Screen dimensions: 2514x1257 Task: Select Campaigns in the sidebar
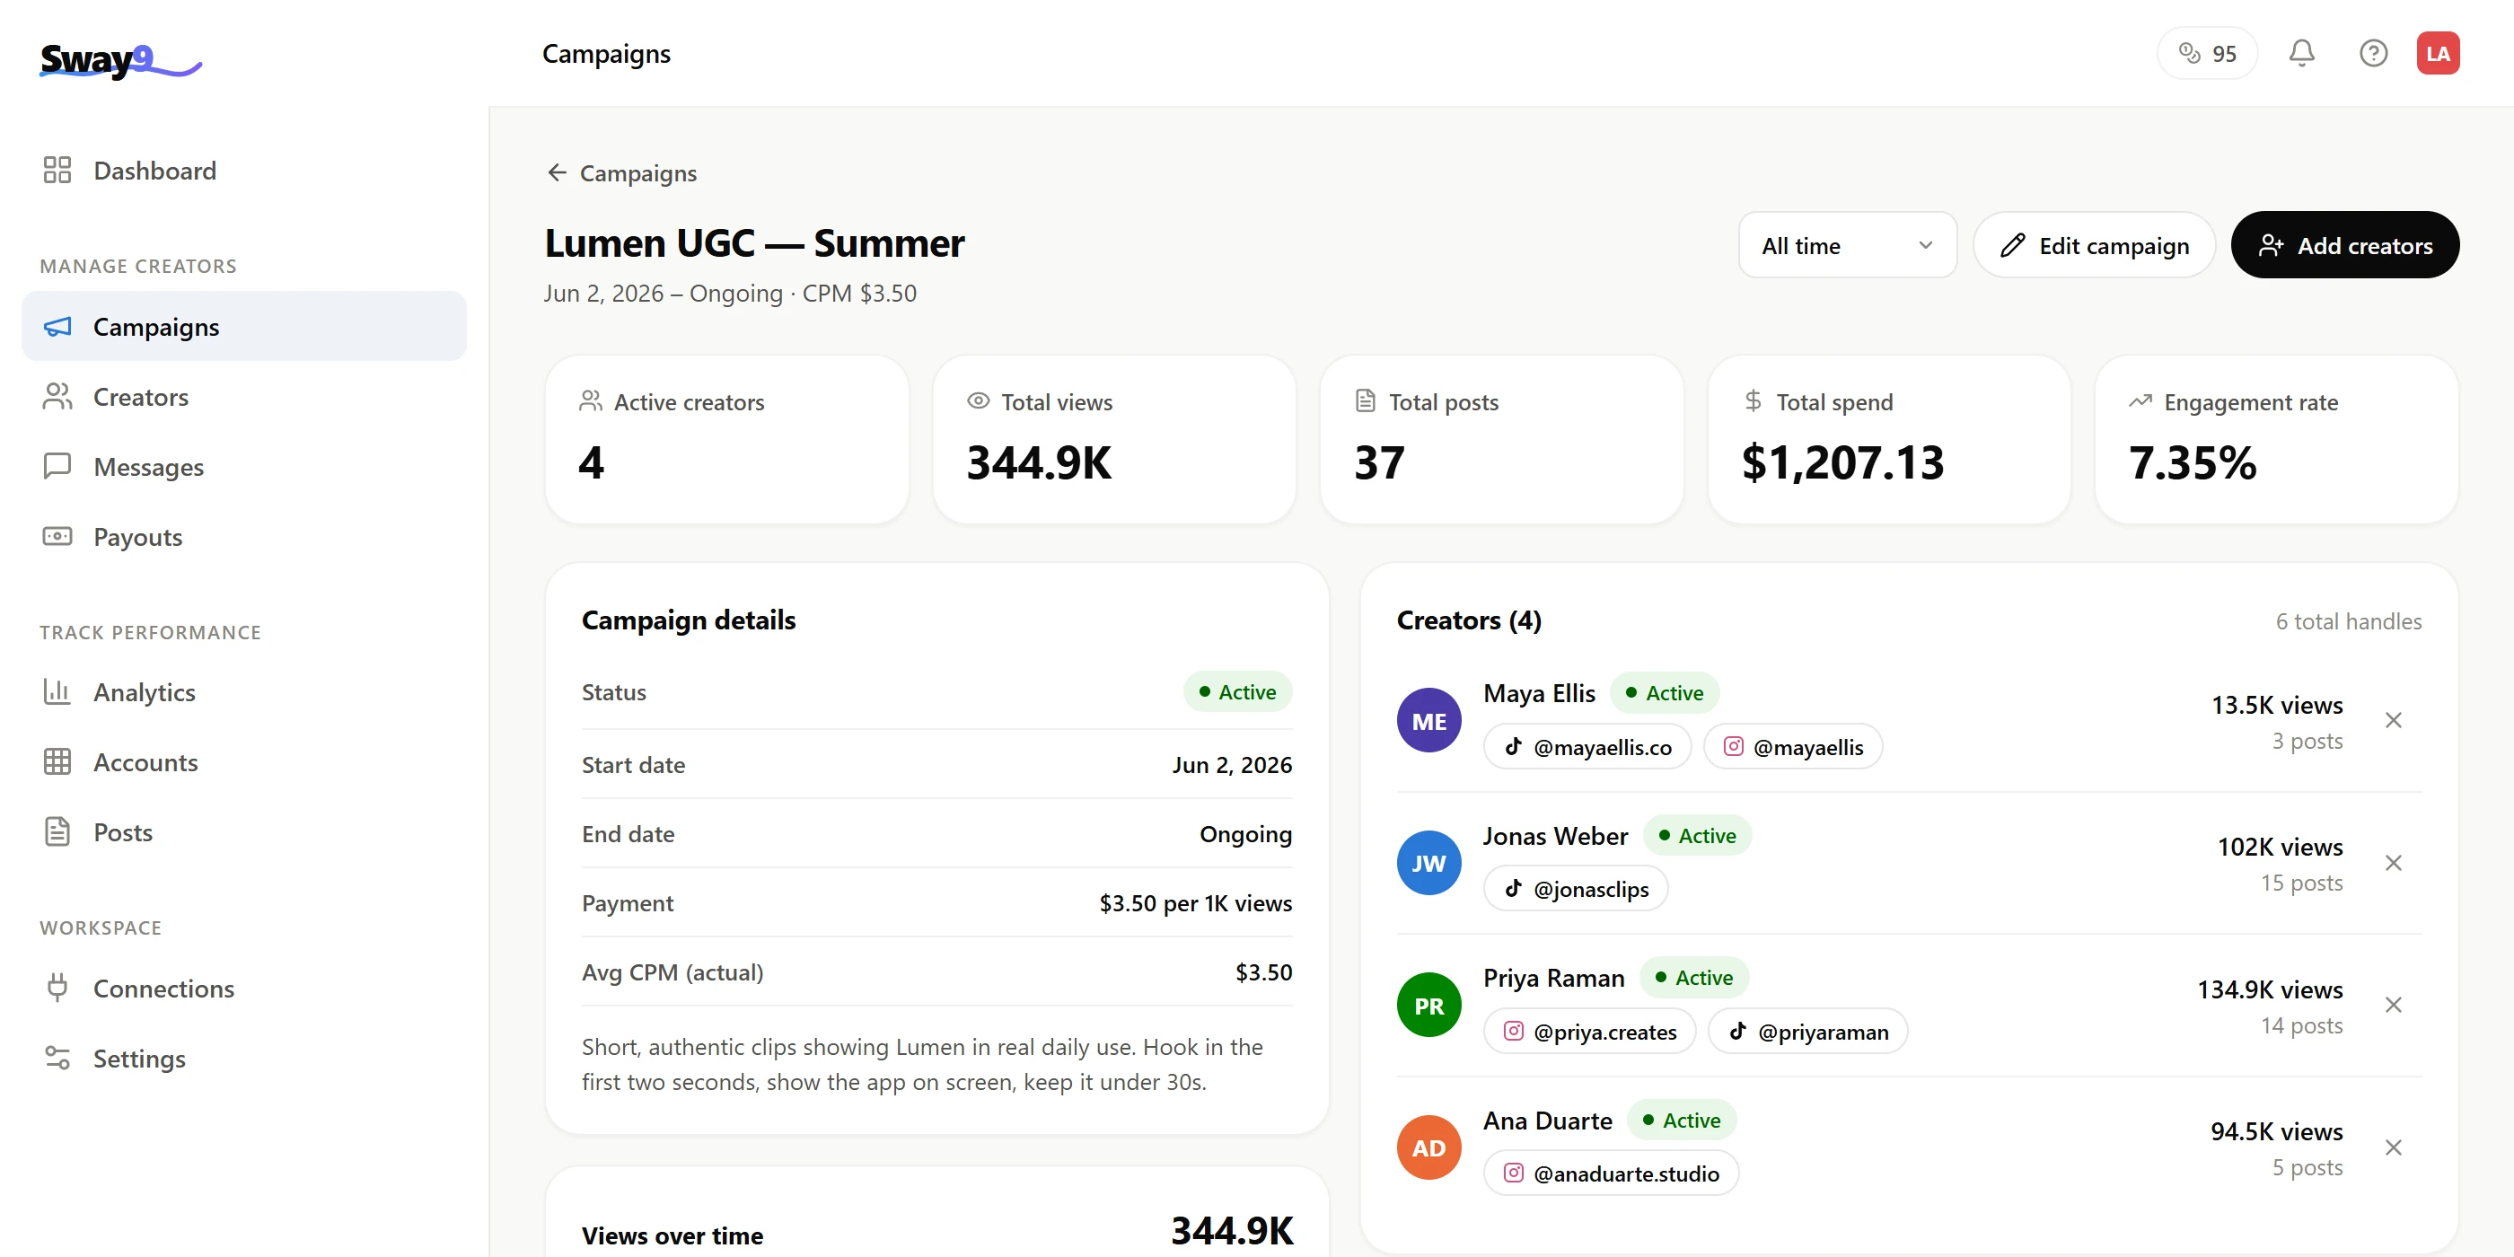pyautogui.click(x=244, y=326)
